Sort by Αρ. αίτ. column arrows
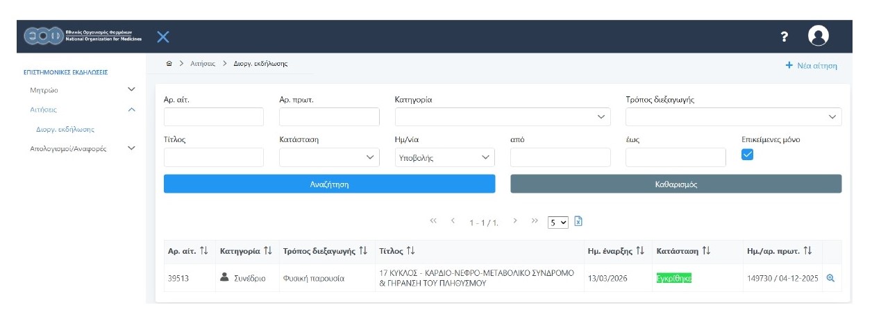The image size is (881, 330). [x=203, y=251]
